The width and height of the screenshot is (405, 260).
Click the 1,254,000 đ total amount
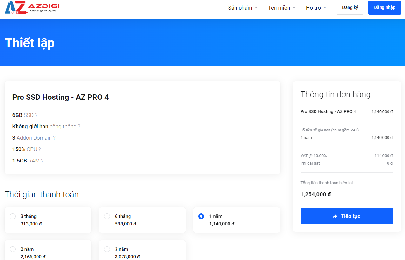pos(315,194)
